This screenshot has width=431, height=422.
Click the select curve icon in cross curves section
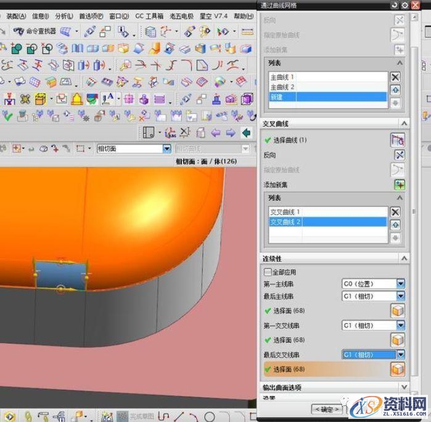398,140
